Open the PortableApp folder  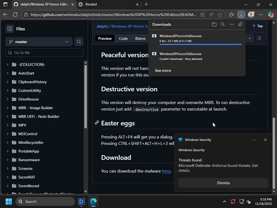[x=29, y=151]
